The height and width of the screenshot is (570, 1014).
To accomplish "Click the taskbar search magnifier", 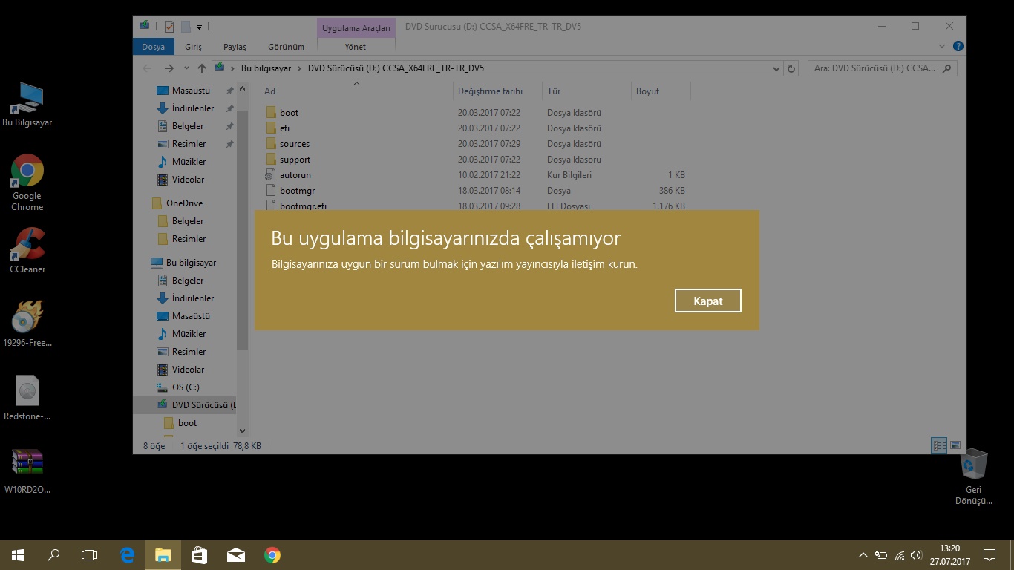I will 53,555.
